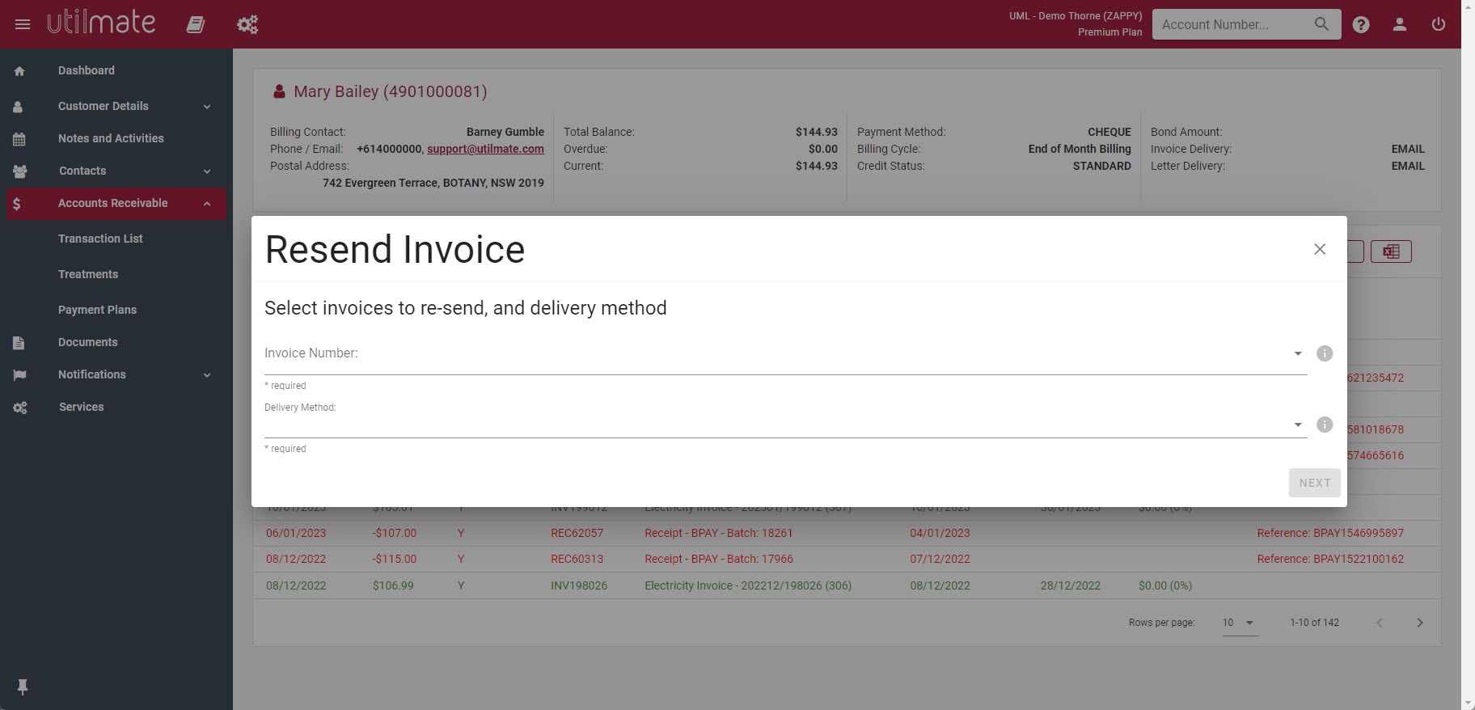
Task: Open the Delivery Method dropdown
Action: (785, 425)
